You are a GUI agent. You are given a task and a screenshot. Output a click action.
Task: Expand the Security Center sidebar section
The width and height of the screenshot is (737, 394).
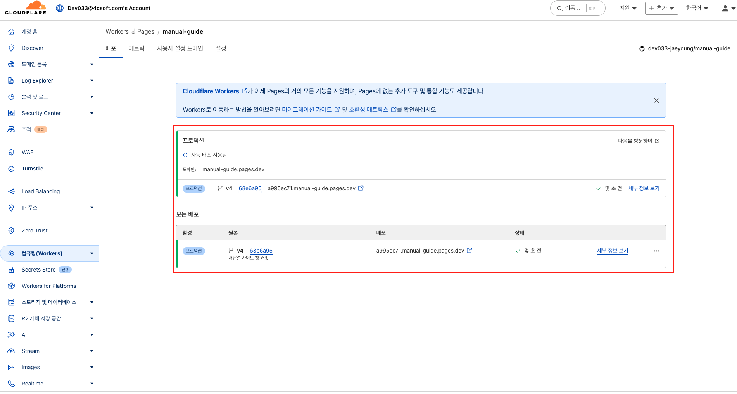(x=92, y=113)
